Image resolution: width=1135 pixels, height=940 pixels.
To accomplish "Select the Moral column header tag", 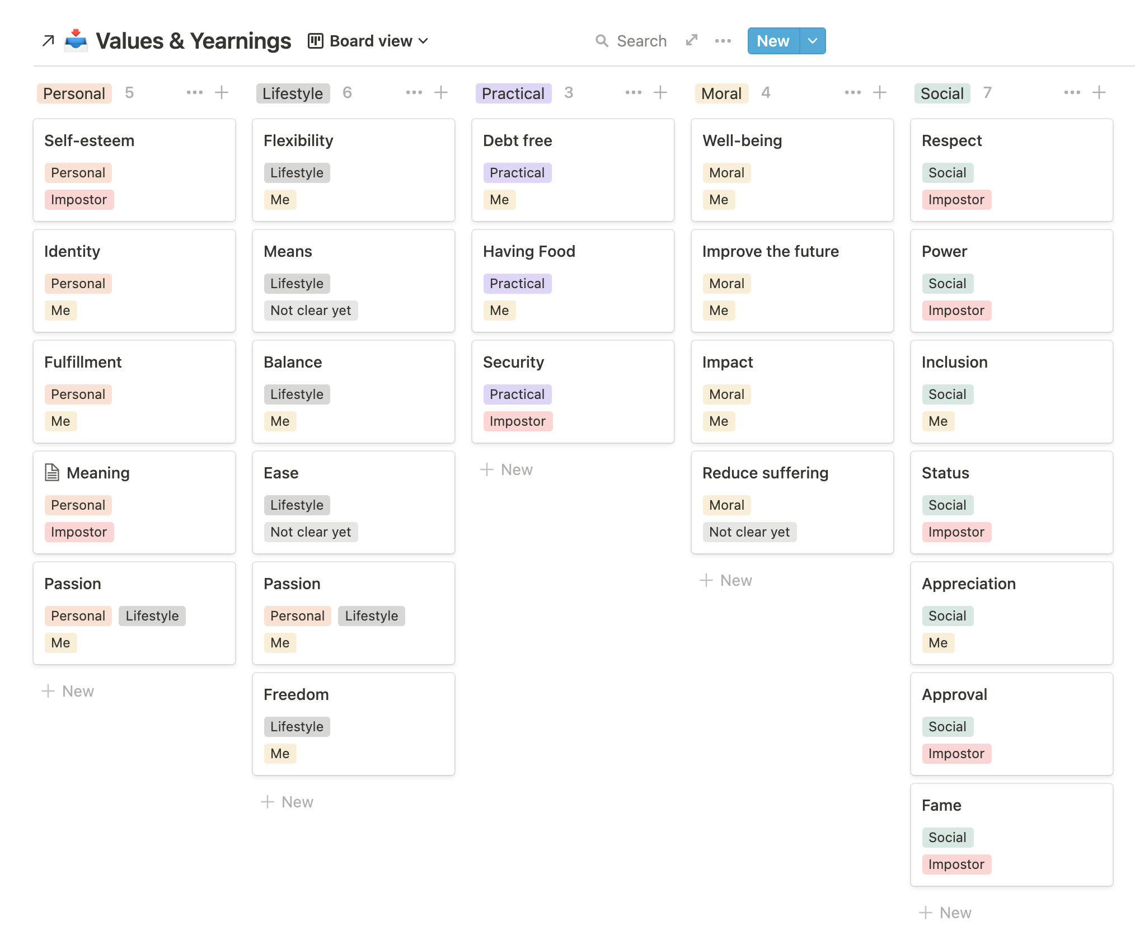I will [721, 93].
